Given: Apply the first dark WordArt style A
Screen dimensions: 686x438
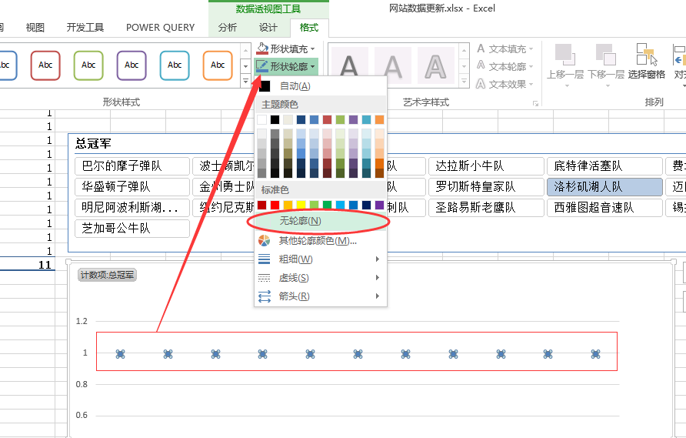Looking at the screenshot, I should 350,65.
